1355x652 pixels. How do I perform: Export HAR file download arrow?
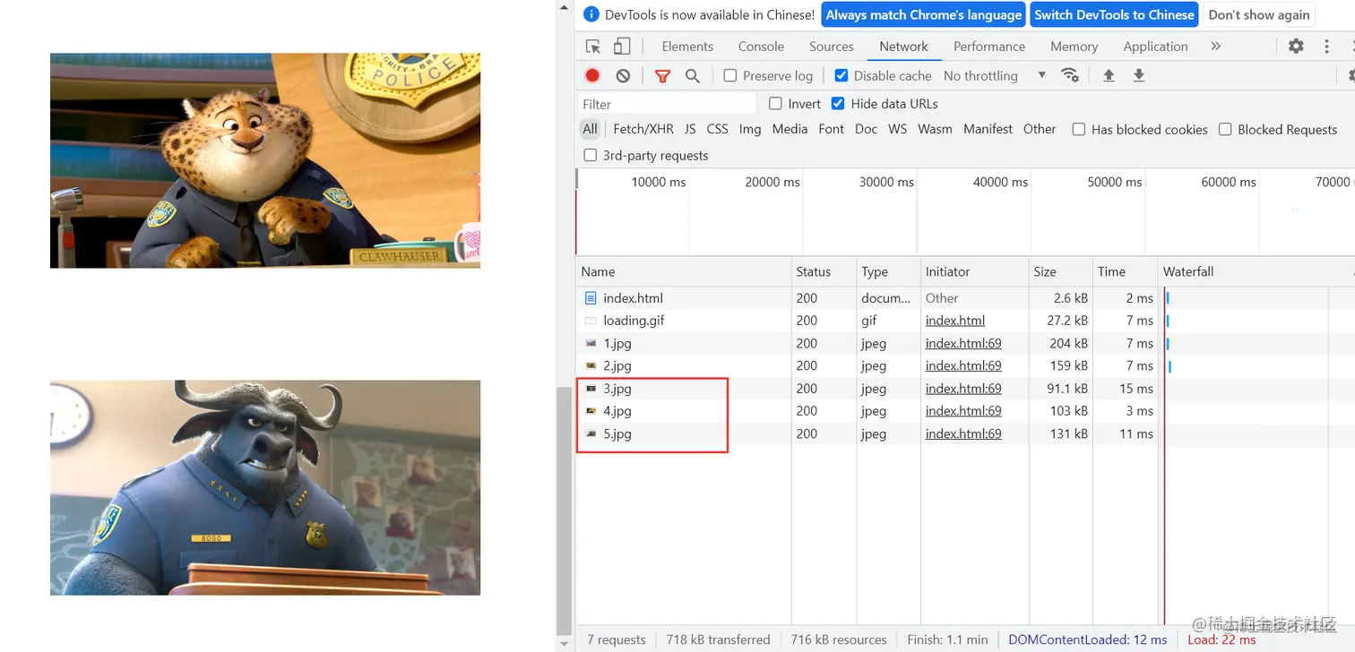[1139, 76]
